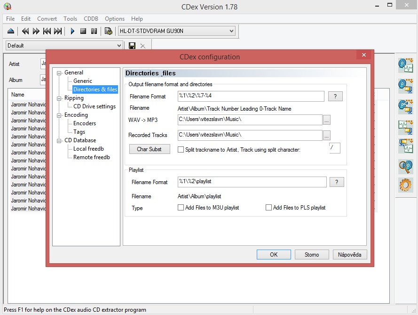Click the Stop playback button
The width and height of the screenshot is (418, 315).
click(x=83, y=31)
